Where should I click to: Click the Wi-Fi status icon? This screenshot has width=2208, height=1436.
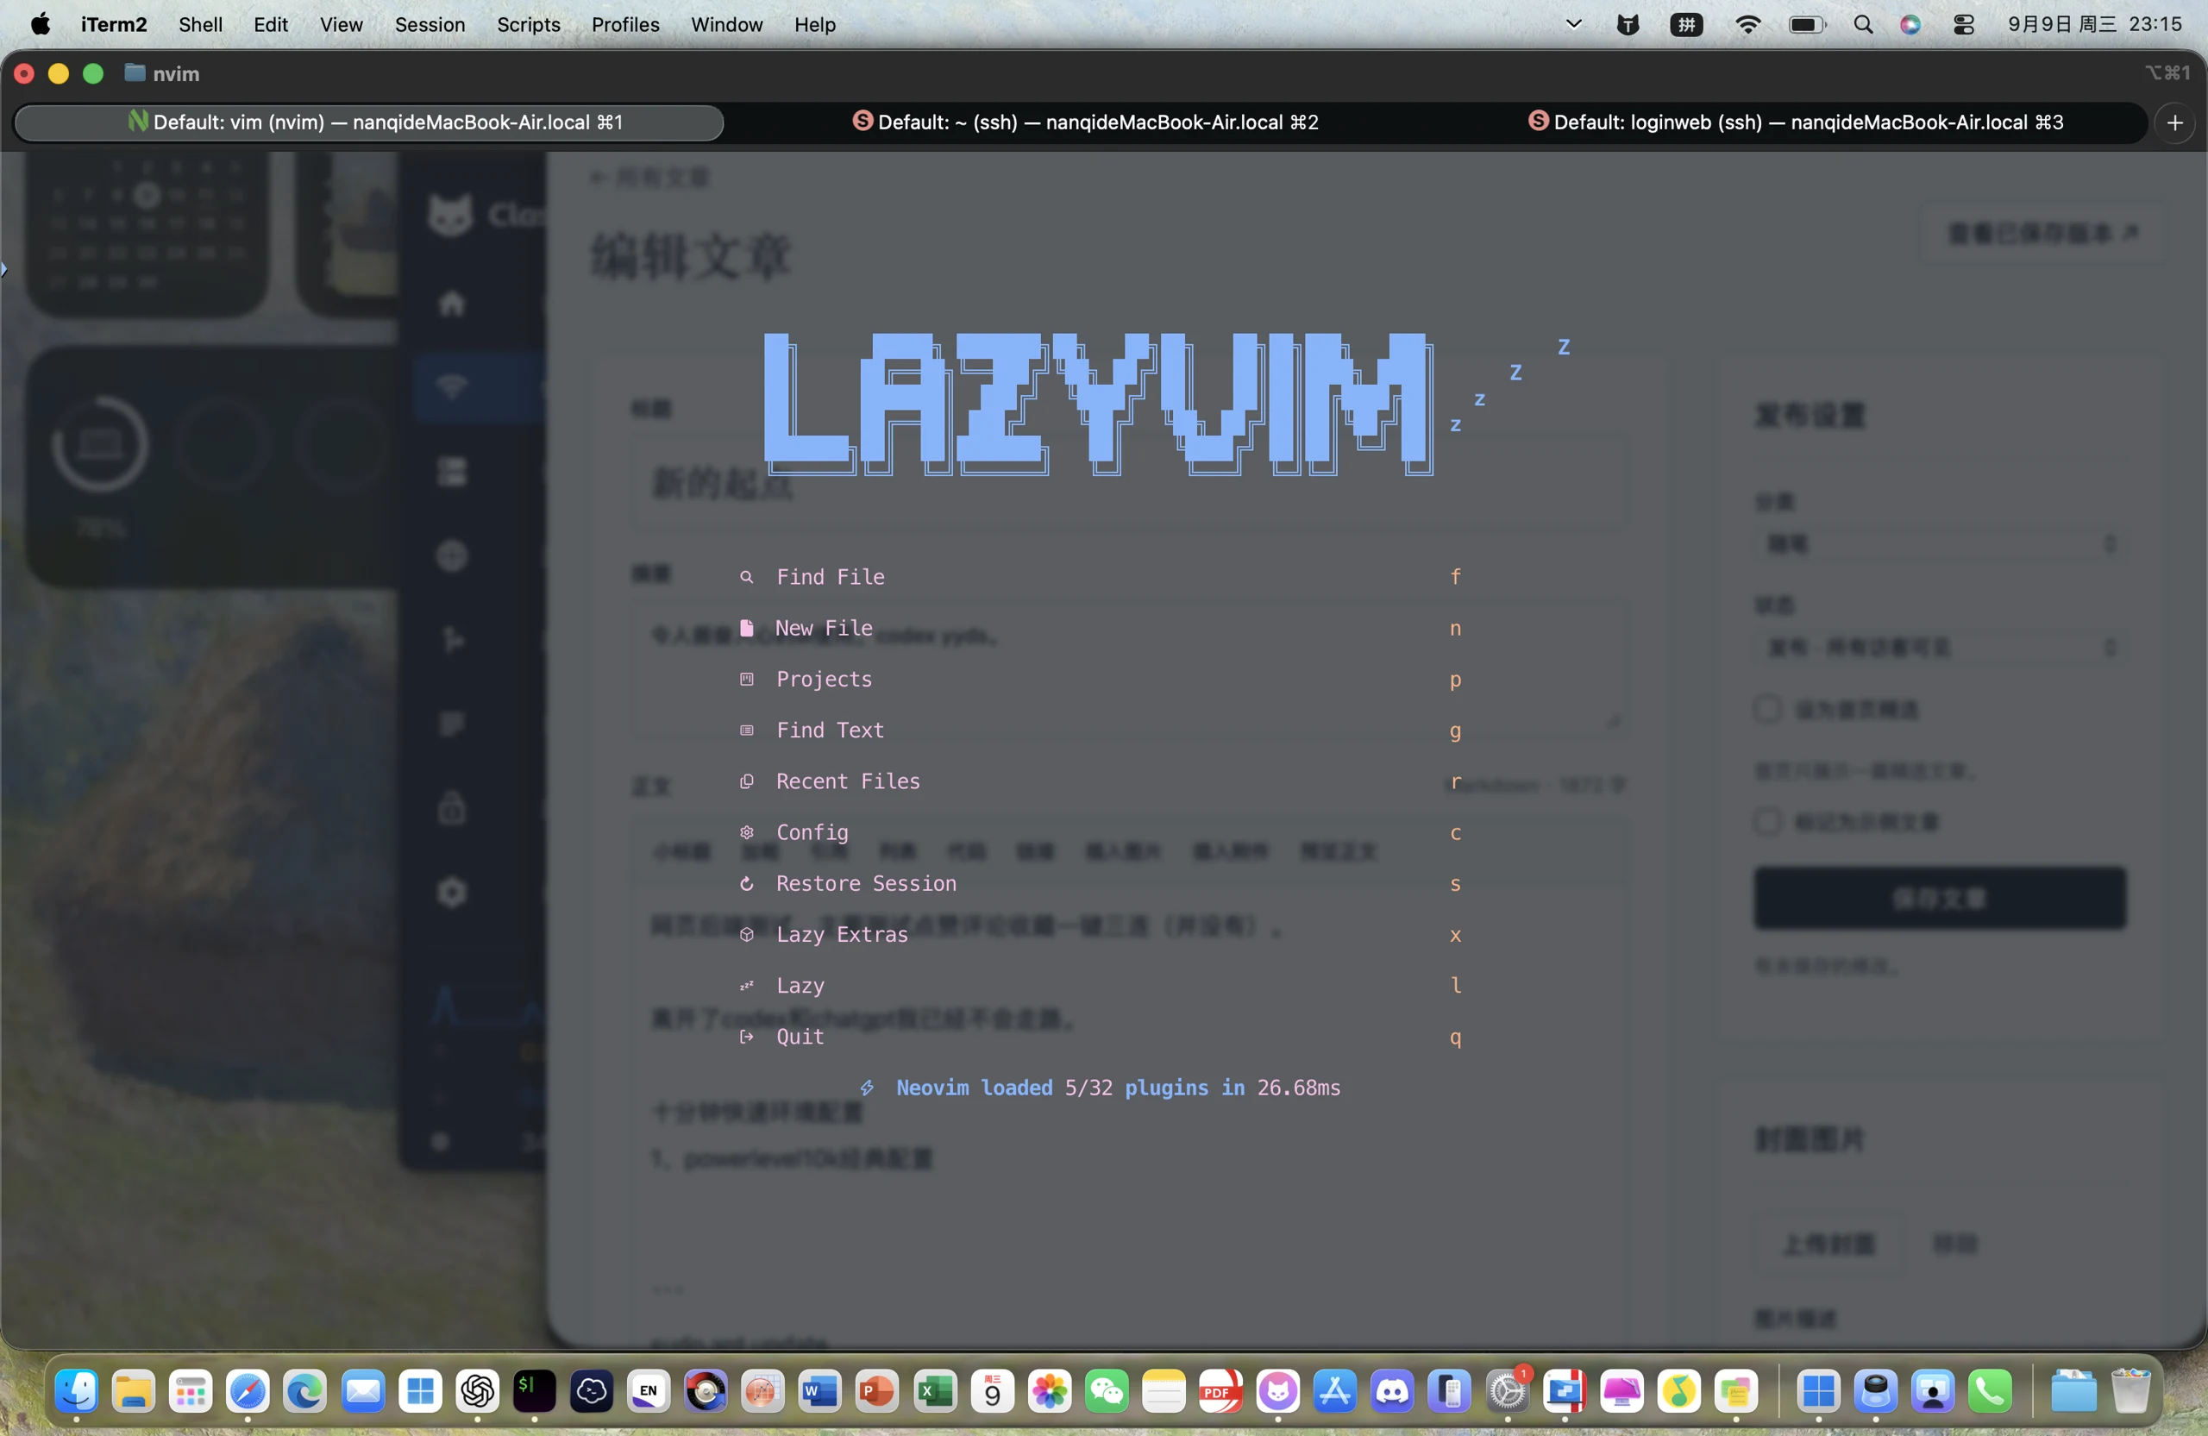pos(1747,24)
